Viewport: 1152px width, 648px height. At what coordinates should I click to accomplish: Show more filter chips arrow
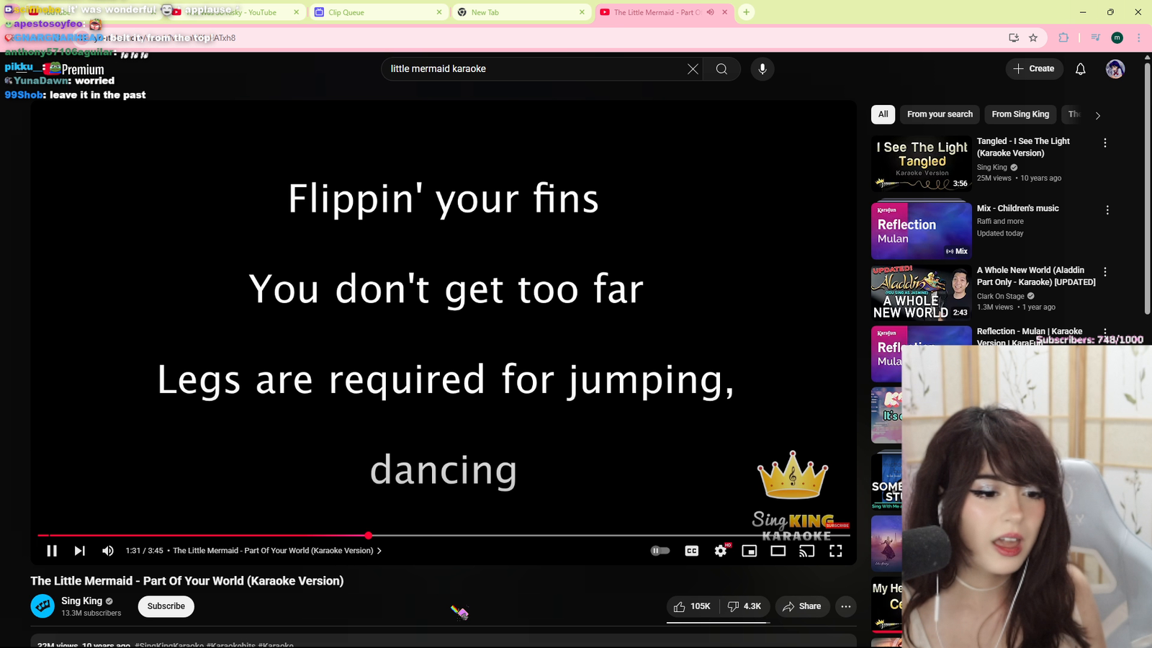point(1098,115)
